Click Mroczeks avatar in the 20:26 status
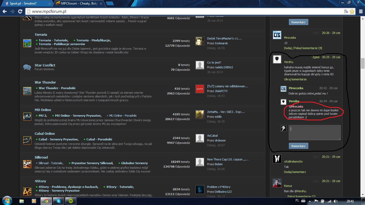This screenshot has width=365, height=205. click(x=277, y=35)
